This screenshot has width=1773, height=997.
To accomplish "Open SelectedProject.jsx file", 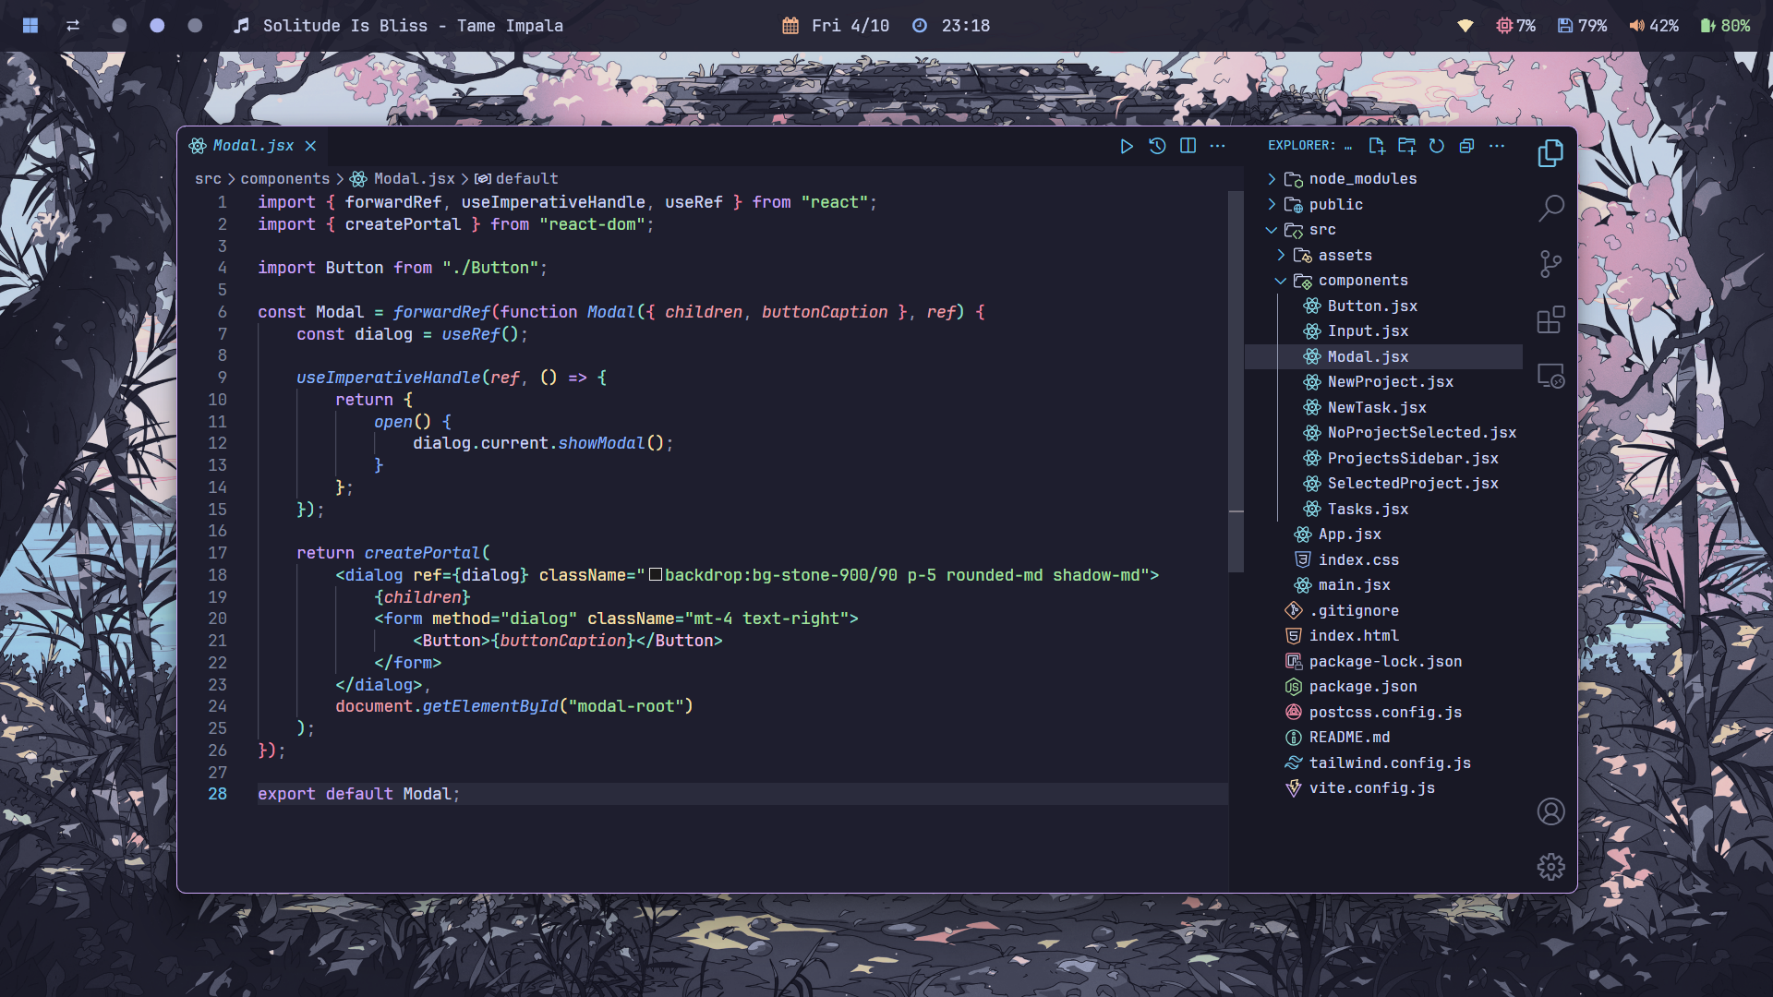I will pos(1383,484).
